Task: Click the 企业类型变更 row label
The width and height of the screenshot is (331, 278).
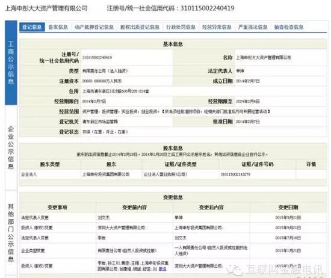Action: 32,250
